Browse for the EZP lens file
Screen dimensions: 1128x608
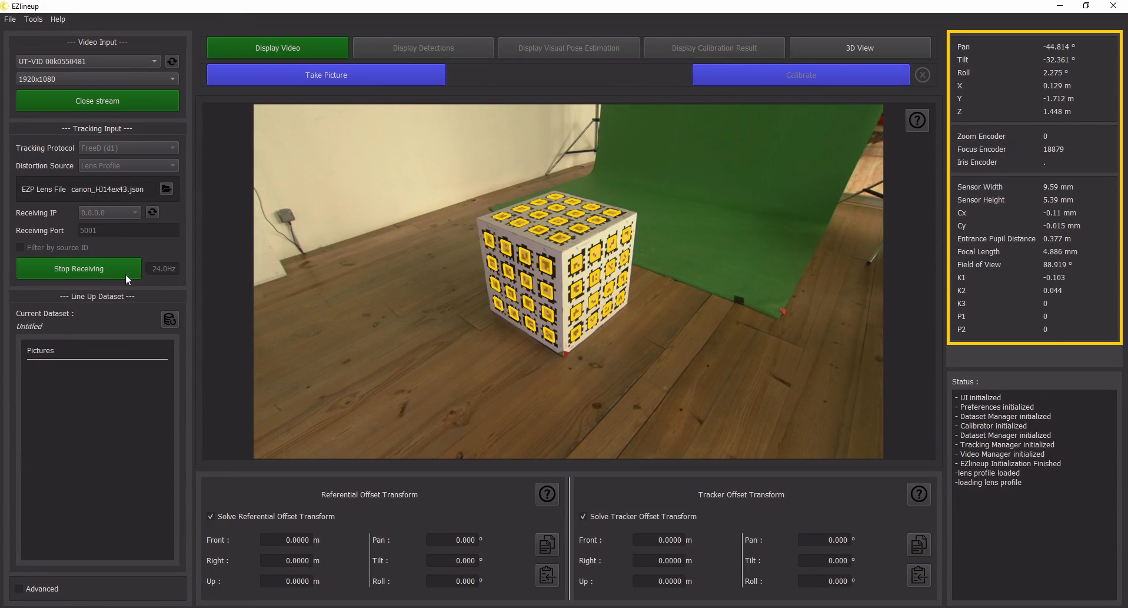167,189
